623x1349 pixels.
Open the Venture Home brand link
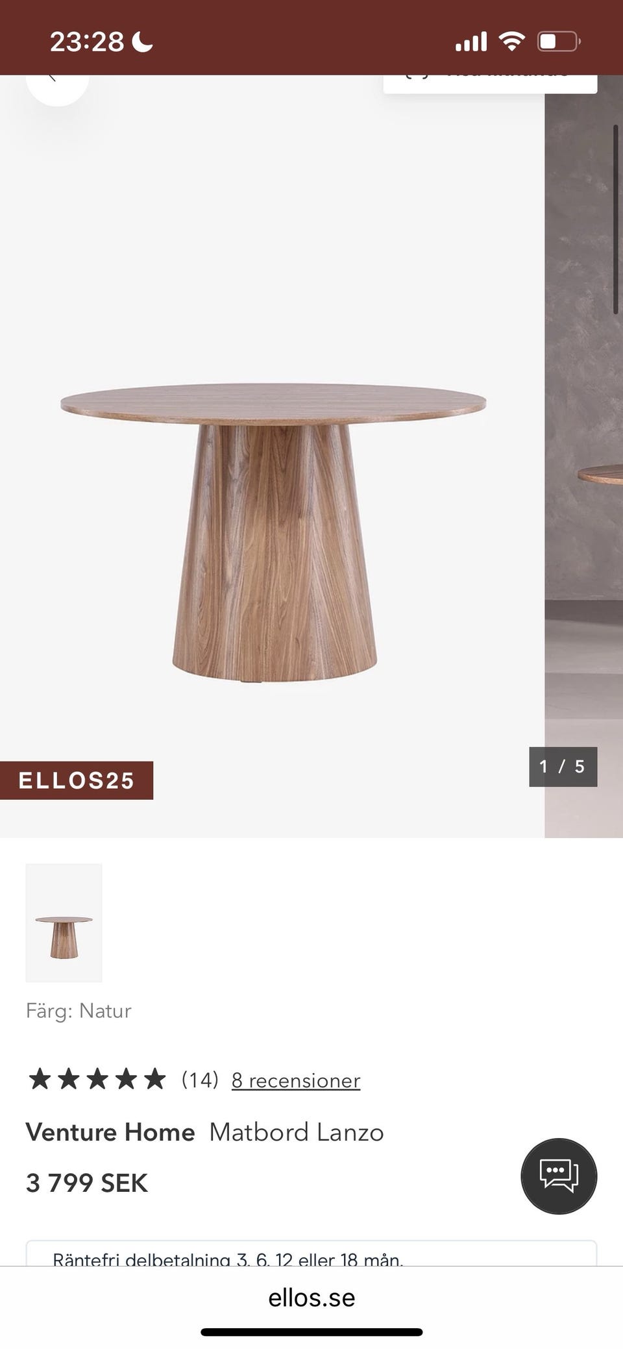pyautogui.click(x=110, y=1132)
